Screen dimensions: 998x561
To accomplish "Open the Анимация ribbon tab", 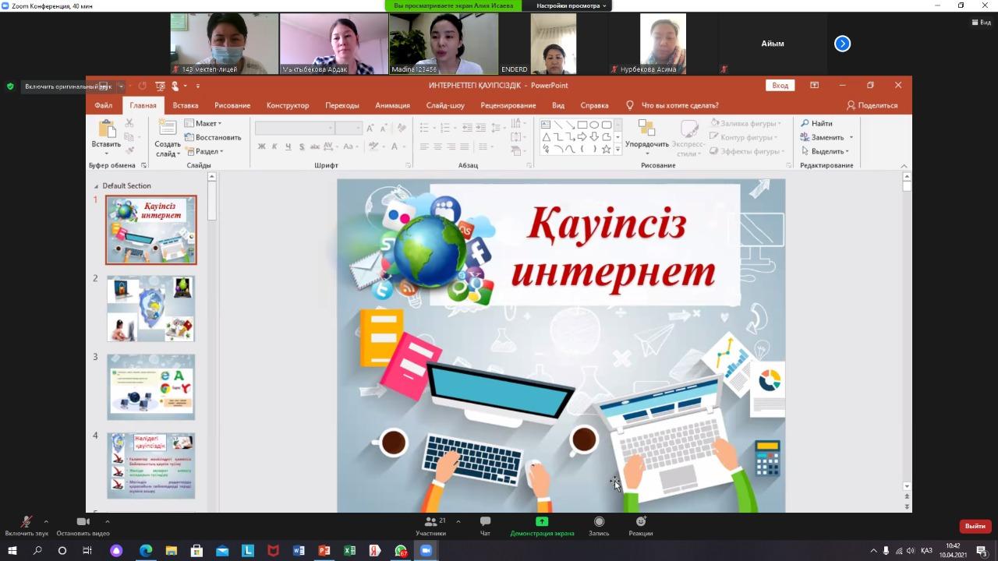I will (392, 105).
